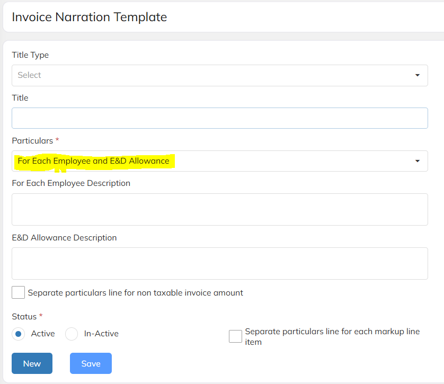Open the highlighted Particulars selection box
This screenshot has height=384, width=444.
(x=220, y=161)
